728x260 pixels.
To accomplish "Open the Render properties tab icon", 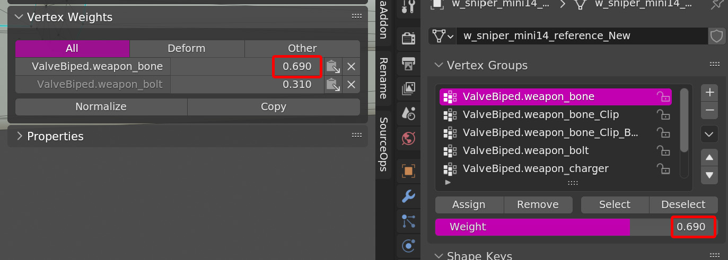I will tap(408, 39).
